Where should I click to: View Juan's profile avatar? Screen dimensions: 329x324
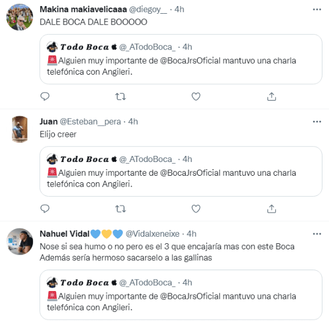pos(20,129)
